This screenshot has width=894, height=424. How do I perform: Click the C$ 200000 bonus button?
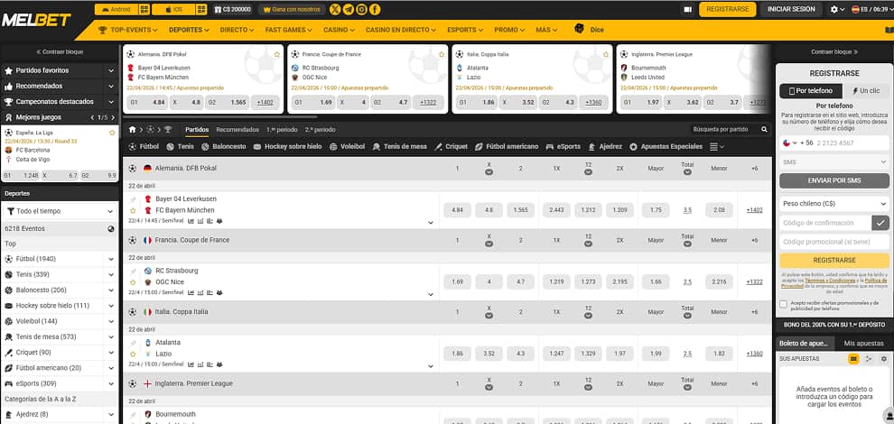pos(233,10)
